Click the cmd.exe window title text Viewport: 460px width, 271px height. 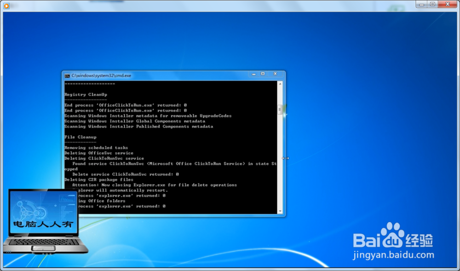(101, 75)
